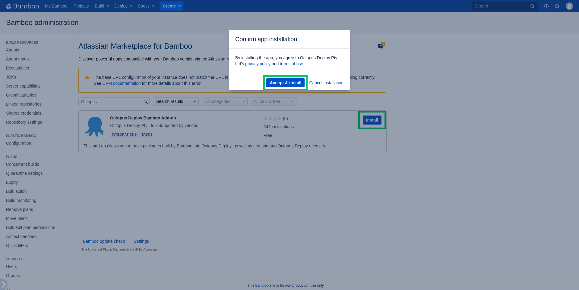Open Linked repositories in sidebar
The width and height of the screenshot is (579, 290).
[24, 104]
